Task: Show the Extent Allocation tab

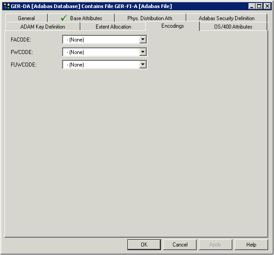Action: tap(114, 27)
